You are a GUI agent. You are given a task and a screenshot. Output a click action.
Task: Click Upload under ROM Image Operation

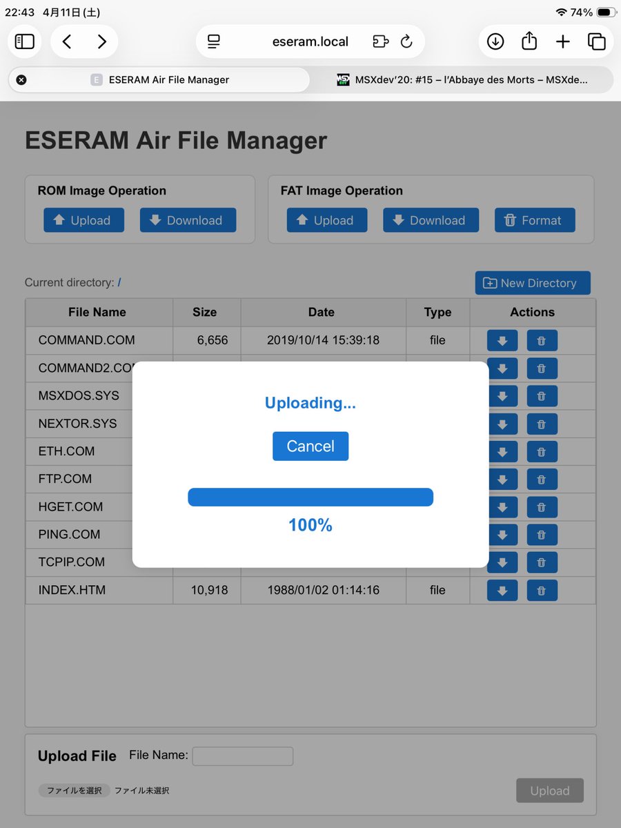tap(83, 220)
